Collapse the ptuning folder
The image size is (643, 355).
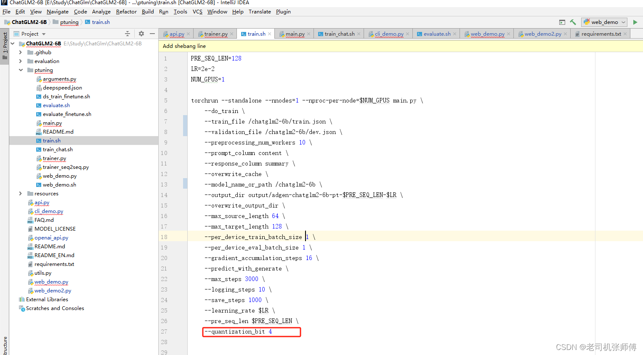pos(20,70)
